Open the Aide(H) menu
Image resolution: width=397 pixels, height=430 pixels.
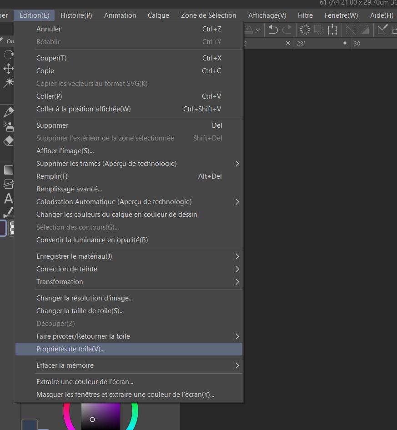click(382, 15)
